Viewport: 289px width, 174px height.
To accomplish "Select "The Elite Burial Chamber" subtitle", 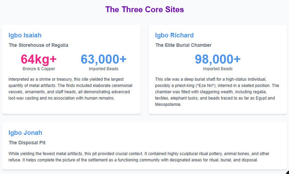I will pyautogui.click(x=183, y=45).
